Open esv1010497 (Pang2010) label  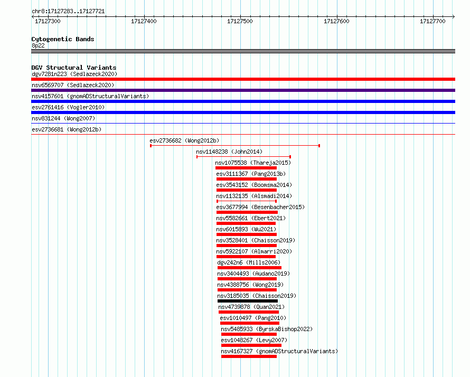253,318
